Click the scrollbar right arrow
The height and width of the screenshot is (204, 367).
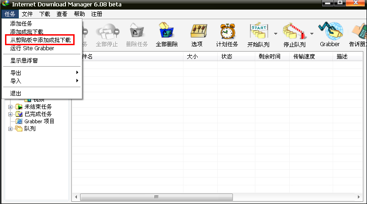click(x=359, y=197)
